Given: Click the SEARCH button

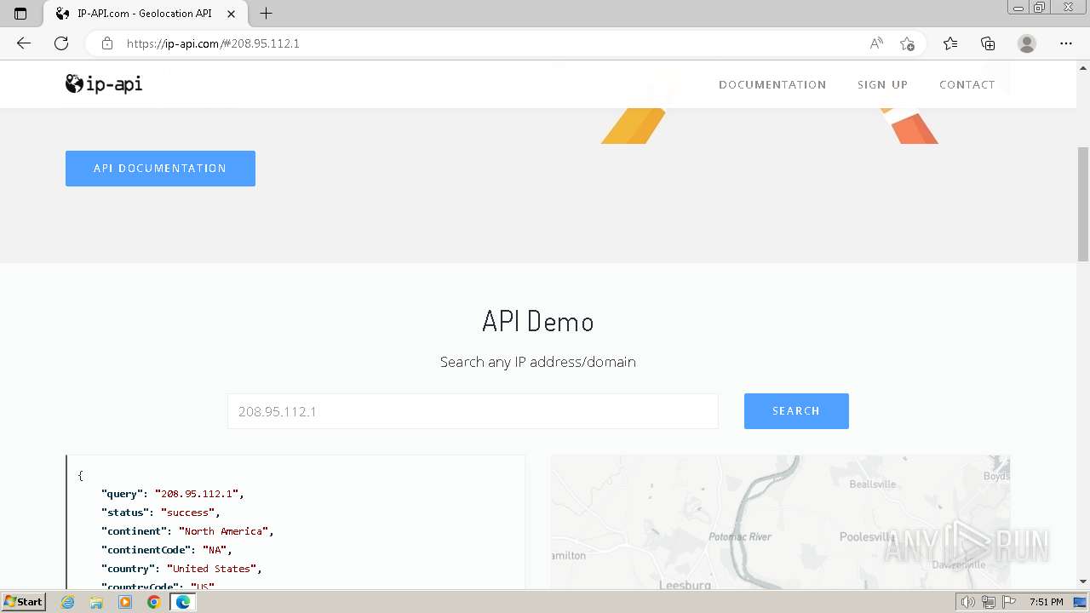Looking at the screenshot, I should (796, 411).
